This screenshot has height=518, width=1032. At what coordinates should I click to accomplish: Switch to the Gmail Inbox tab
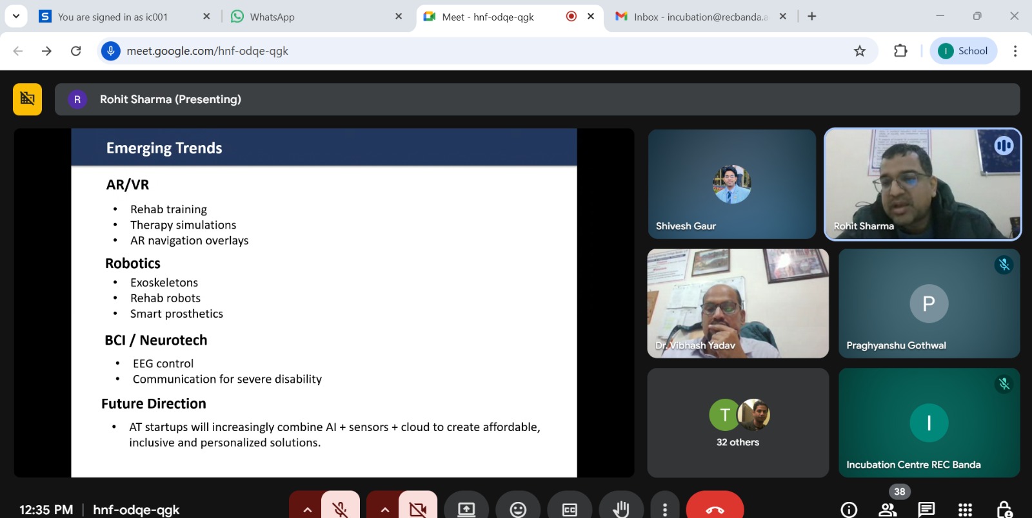tap(697, 17)
